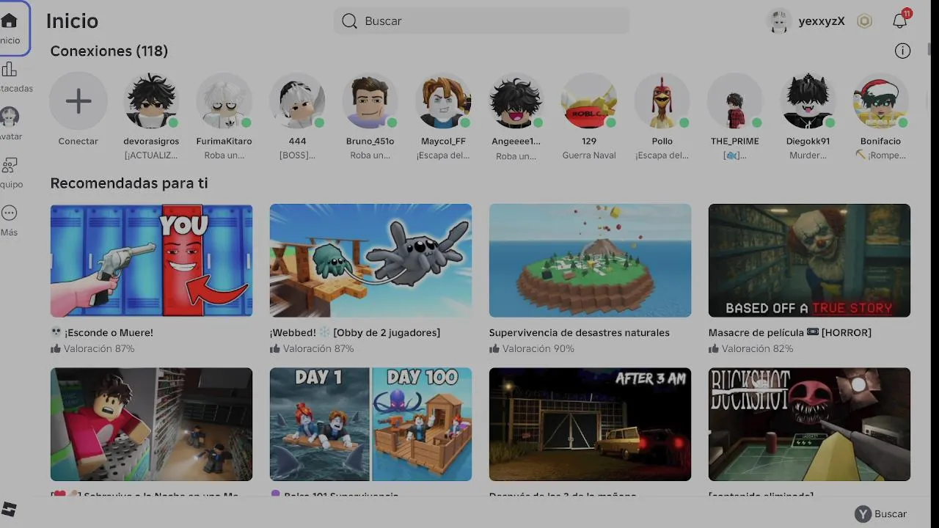Open friend 129 avatar
This screenshot has height=528, width=939.
(x=589, y=101)
